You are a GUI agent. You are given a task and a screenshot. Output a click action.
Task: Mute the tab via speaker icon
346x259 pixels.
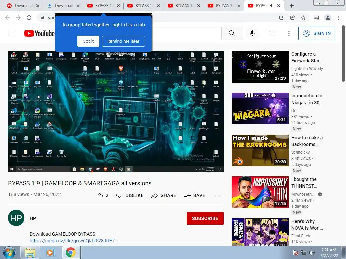pyautogui.click(x=271, y=6)
